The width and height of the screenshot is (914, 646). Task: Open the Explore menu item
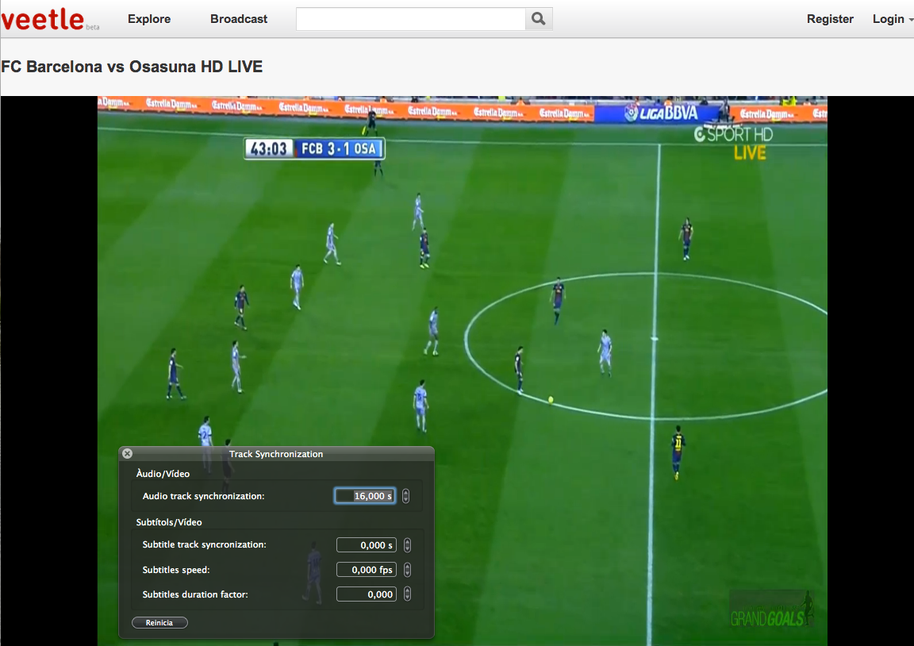tap(149, 19)
